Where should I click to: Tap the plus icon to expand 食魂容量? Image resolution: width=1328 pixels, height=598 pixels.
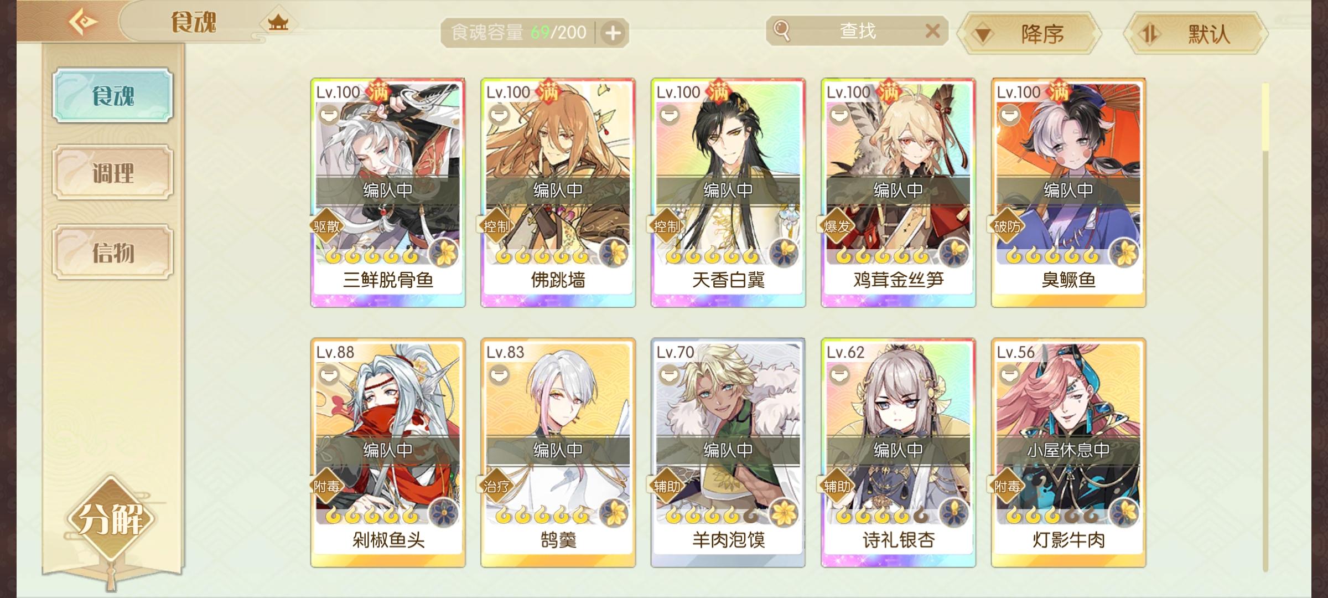[x=613, y=33]
